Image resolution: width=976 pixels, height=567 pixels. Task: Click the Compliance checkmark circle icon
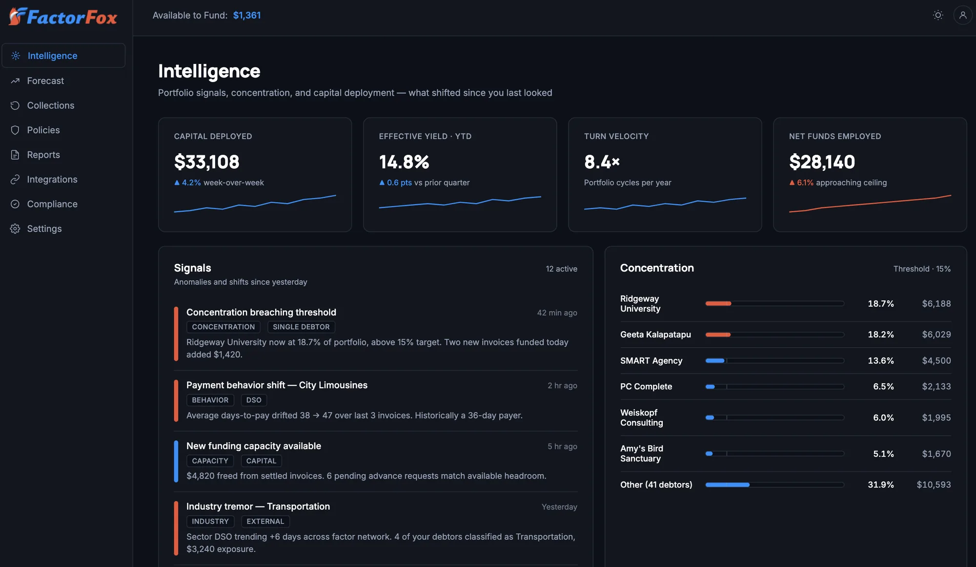click(x=15, y=204)
